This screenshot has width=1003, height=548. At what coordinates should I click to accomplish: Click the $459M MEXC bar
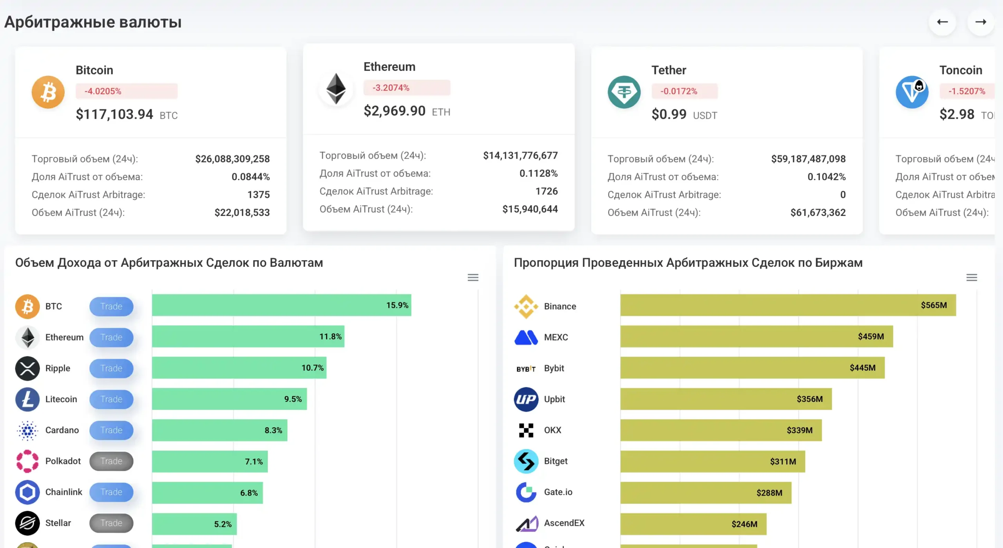tap(757, 336)
